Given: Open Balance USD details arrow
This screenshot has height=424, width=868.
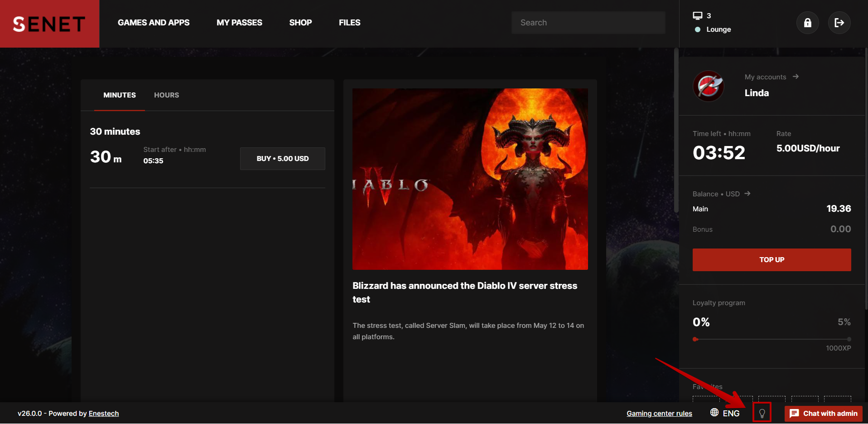Looking at the screenshot, I should coord(747,194).
